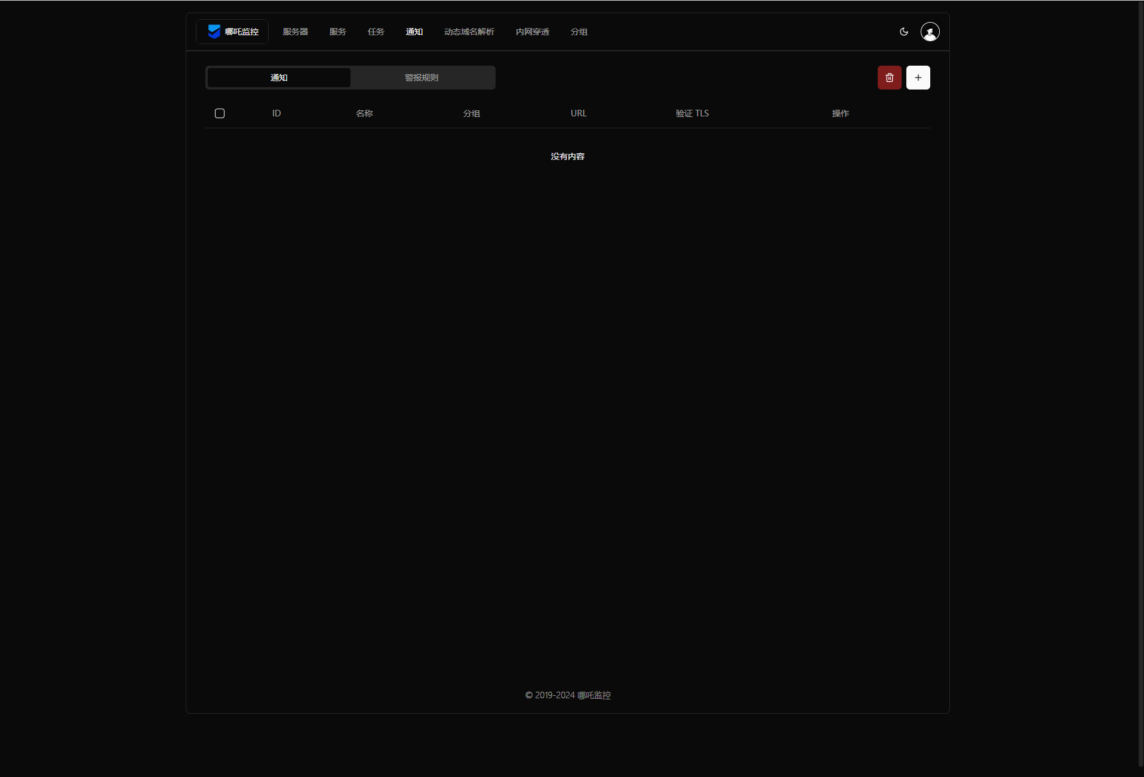Viewport: 1144px width, 777px height.
Task: Navigate to 动态域名解析 page
Action: 469,32
